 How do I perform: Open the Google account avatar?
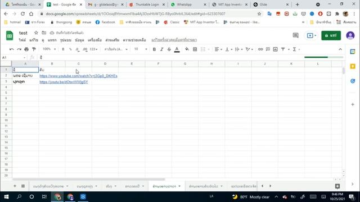[x=350, y=35]
